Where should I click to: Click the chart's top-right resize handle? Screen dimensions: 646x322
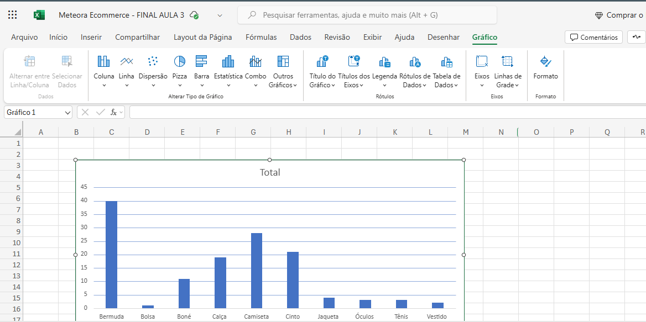click(464, 160)
